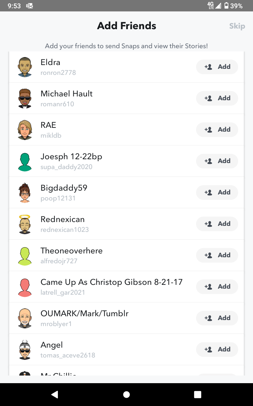Image resolution: width=253 pixels, height=406 pixels.
Task: Tap OUMARK/Mark/Tumblr's bald Bitmoji avatar
Action: pyautogui.click(x=25, y=318)
